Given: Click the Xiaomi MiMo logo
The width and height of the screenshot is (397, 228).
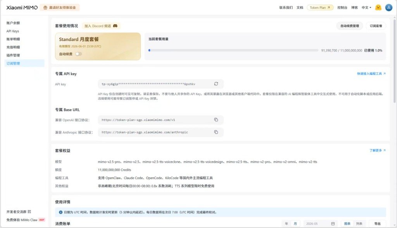Looking at the screenshot, I should click(x=22, y=8).
